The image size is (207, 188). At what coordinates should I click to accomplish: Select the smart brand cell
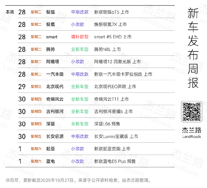(52, 37)
